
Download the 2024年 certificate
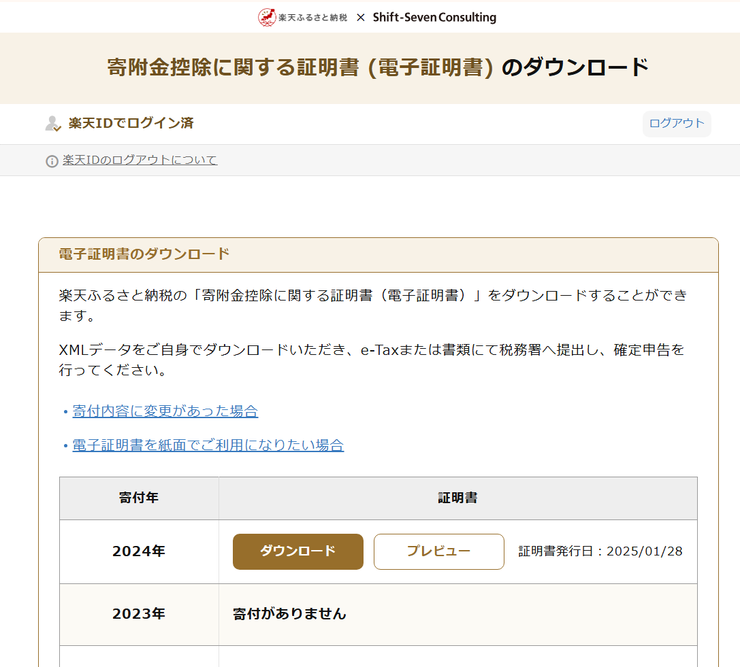pos(297,551)
